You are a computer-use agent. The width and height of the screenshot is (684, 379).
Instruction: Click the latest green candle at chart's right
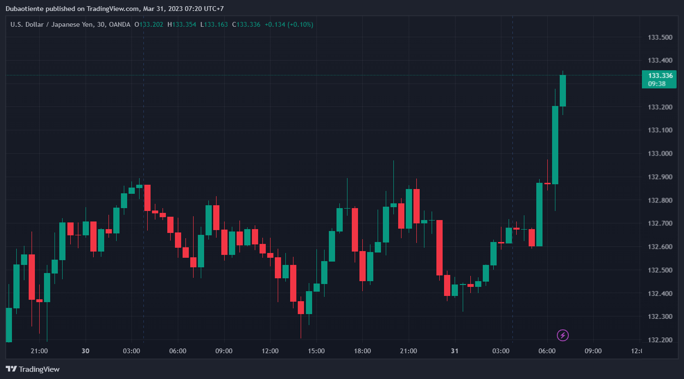(563, 91)
